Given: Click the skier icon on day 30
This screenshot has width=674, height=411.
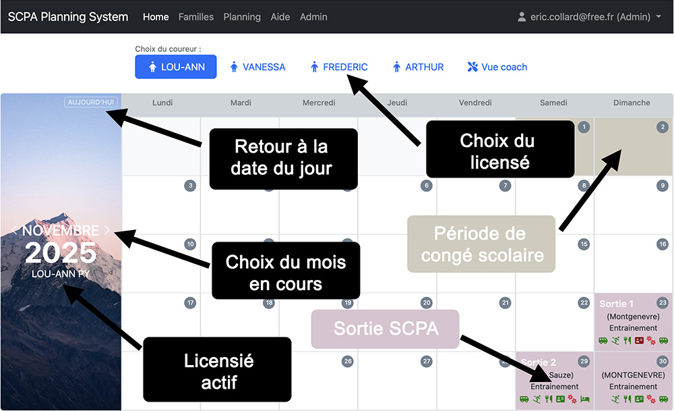Looking at the screenshot, I should [x=615, y=399].
